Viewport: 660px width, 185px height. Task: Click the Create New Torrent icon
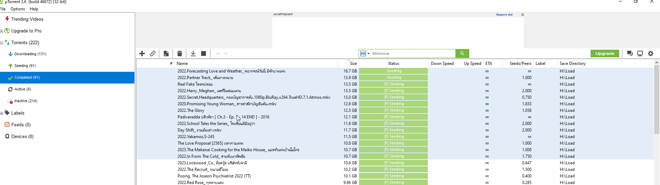(166, 53)
